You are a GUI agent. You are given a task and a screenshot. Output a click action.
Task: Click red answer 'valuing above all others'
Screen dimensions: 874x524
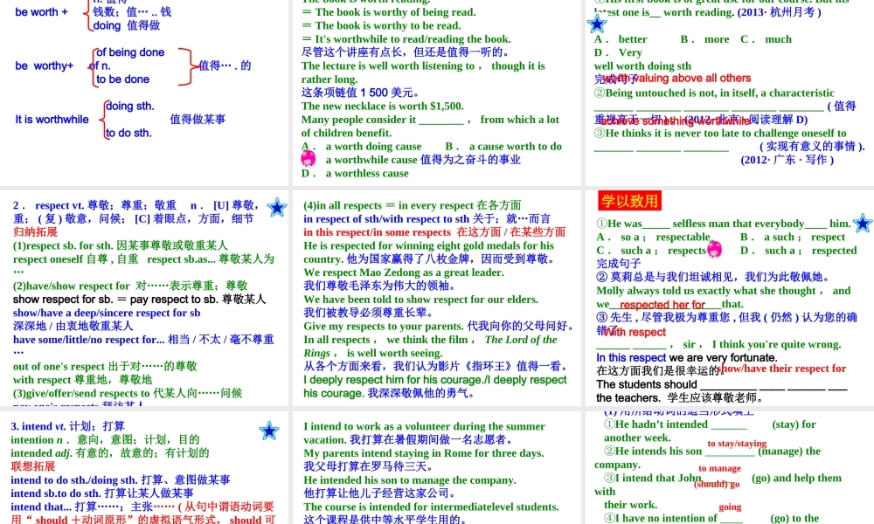(x=690, y=79)
